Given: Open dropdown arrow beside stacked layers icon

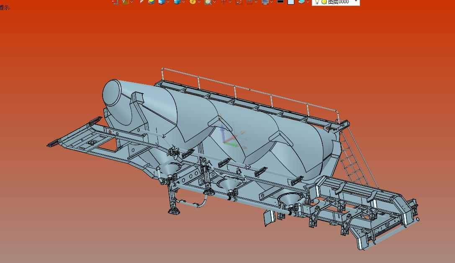Looking at the screenshot, I should [308, 2].
